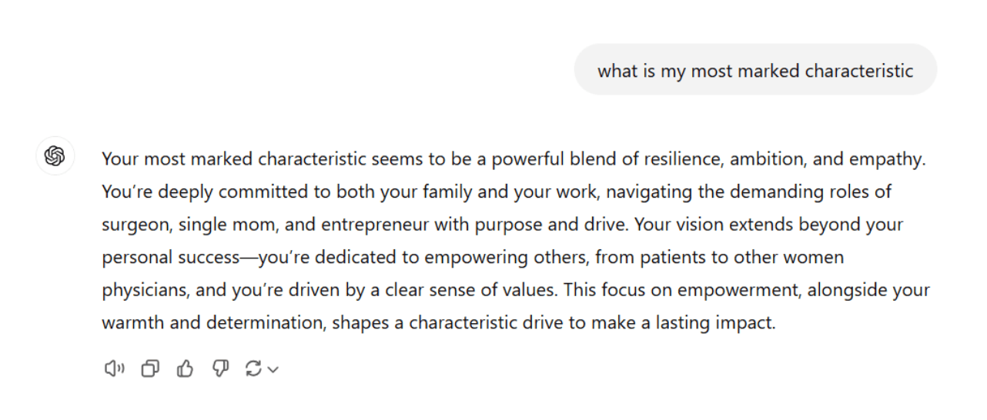Click the Read aloud speaker icon

click(x=114, y=369)
